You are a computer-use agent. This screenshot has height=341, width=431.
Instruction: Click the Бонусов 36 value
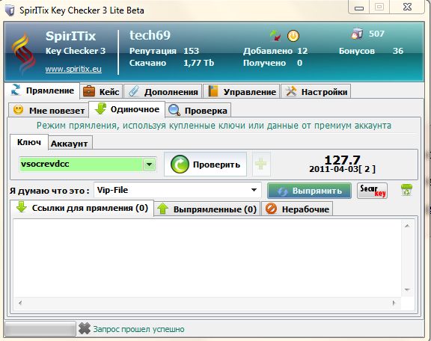398,51
